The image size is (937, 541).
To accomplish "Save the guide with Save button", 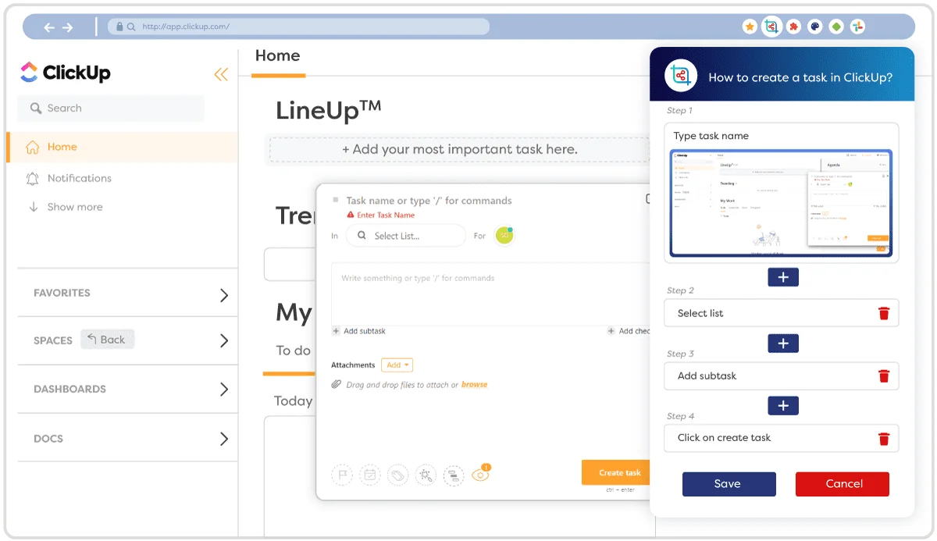I will 729,484.
